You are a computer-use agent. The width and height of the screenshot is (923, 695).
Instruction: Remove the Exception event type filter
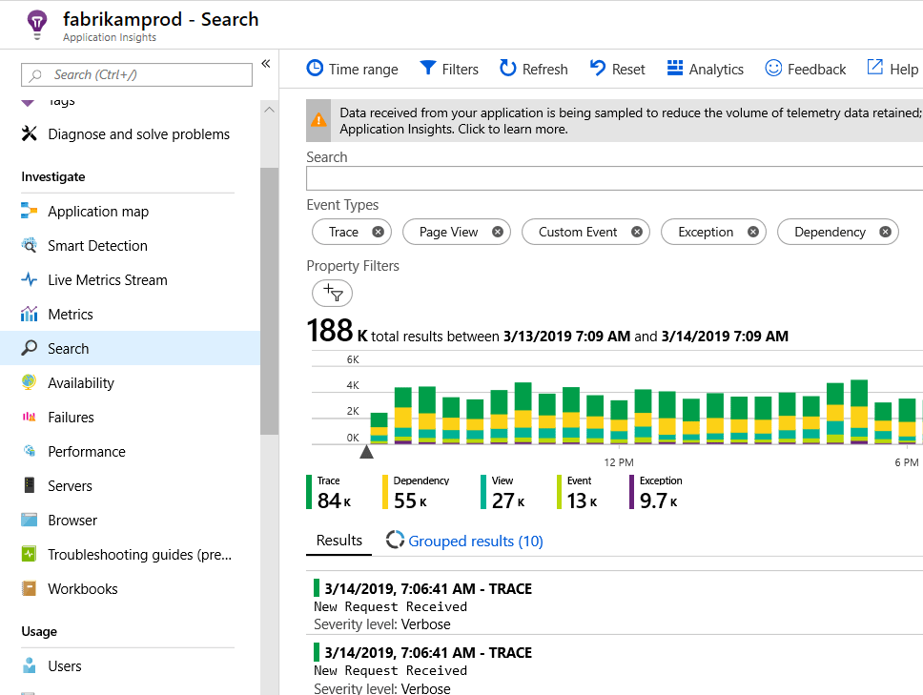(753, 232)
